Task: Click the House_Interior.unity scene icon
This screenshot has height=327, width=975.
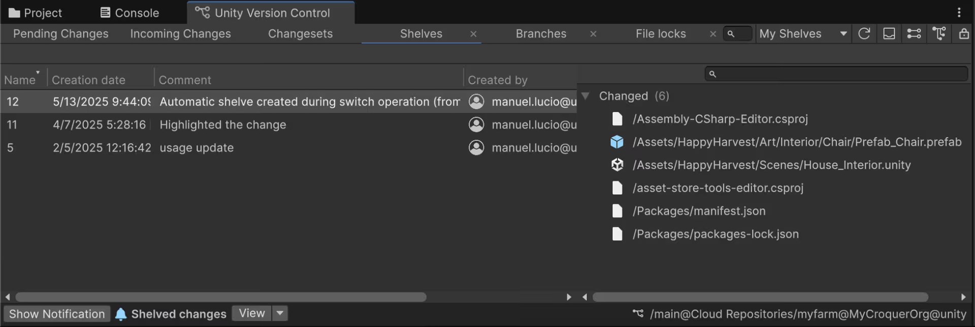Action: [x=617, y=165]
